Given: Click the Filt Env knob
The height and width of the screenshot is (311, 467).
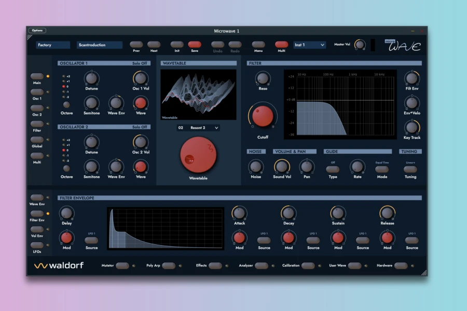Looking at the screenshot, I should pyautogui.click(x=411, y=78).
